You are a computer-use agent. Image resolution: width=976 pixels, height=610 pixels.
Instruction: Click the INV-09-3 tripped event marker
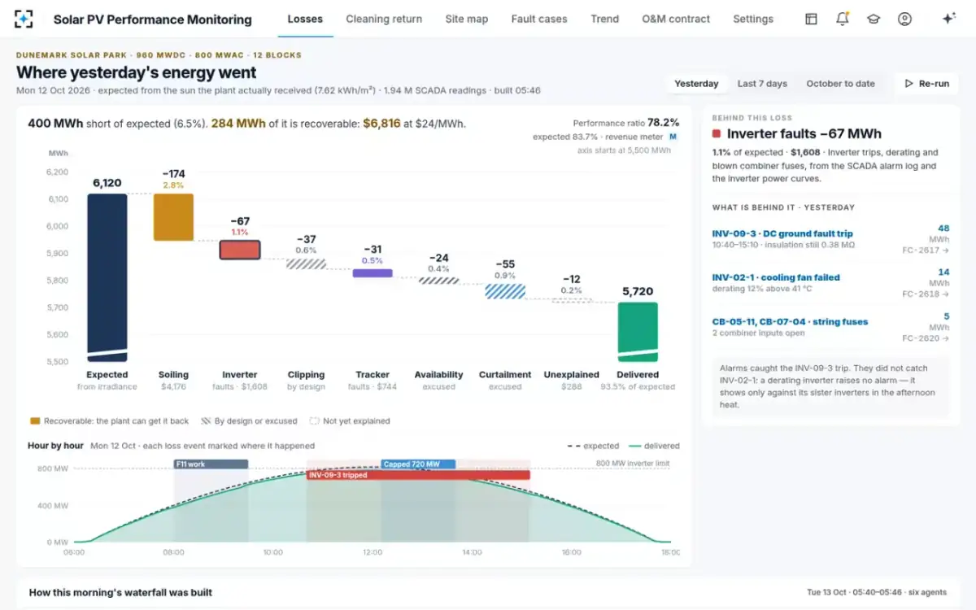418,475
